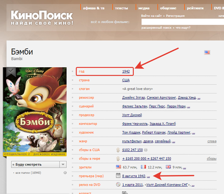Click the Войти на сайт link
The width and height of the screenshot is (224, 194).
(x=151, y=16)
